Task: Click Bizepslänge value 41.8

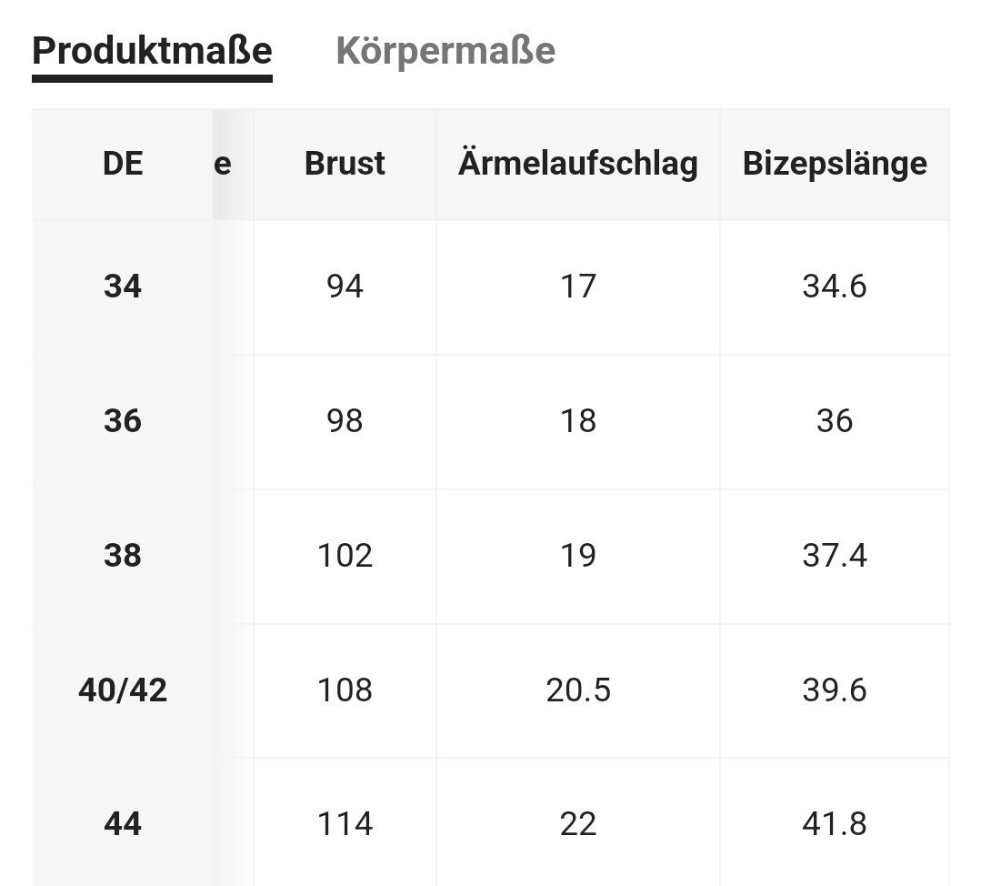Action: [x=835, y=823]
